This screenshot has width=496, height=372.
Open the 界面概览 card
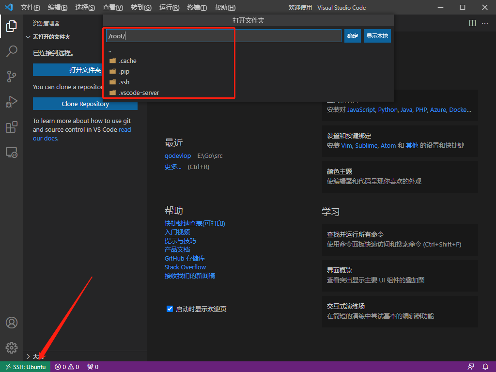[x=400, y=276]
